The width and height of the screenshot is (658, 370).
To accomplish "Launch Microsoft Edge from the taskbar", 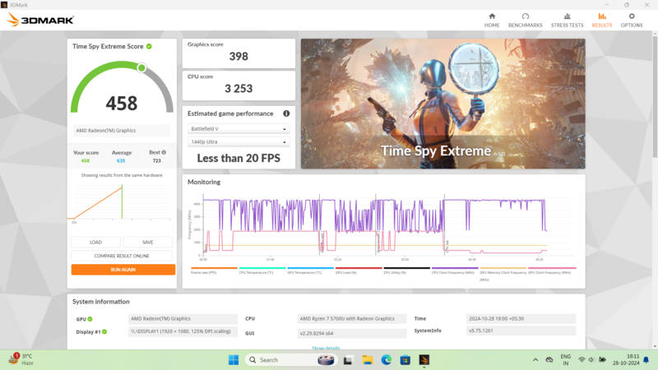I will click(x=386, y=360).
